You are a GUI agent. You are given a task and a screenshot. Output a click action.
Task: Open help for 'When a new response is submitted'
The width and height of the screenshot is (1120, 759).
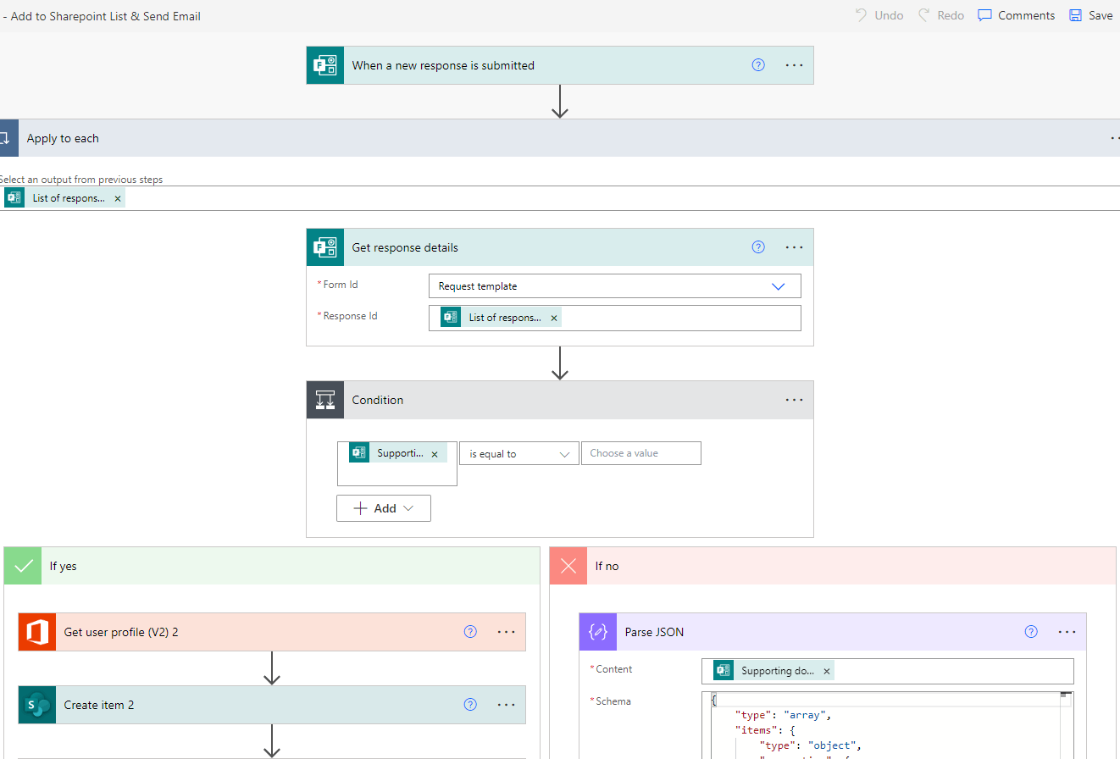pyautogui.click(x=758, y=64)
